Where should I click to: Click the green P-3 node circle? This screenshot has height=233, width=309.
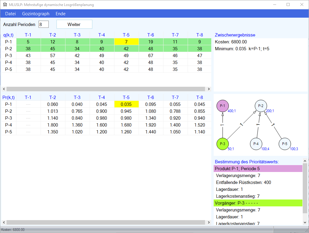[222, 144]
